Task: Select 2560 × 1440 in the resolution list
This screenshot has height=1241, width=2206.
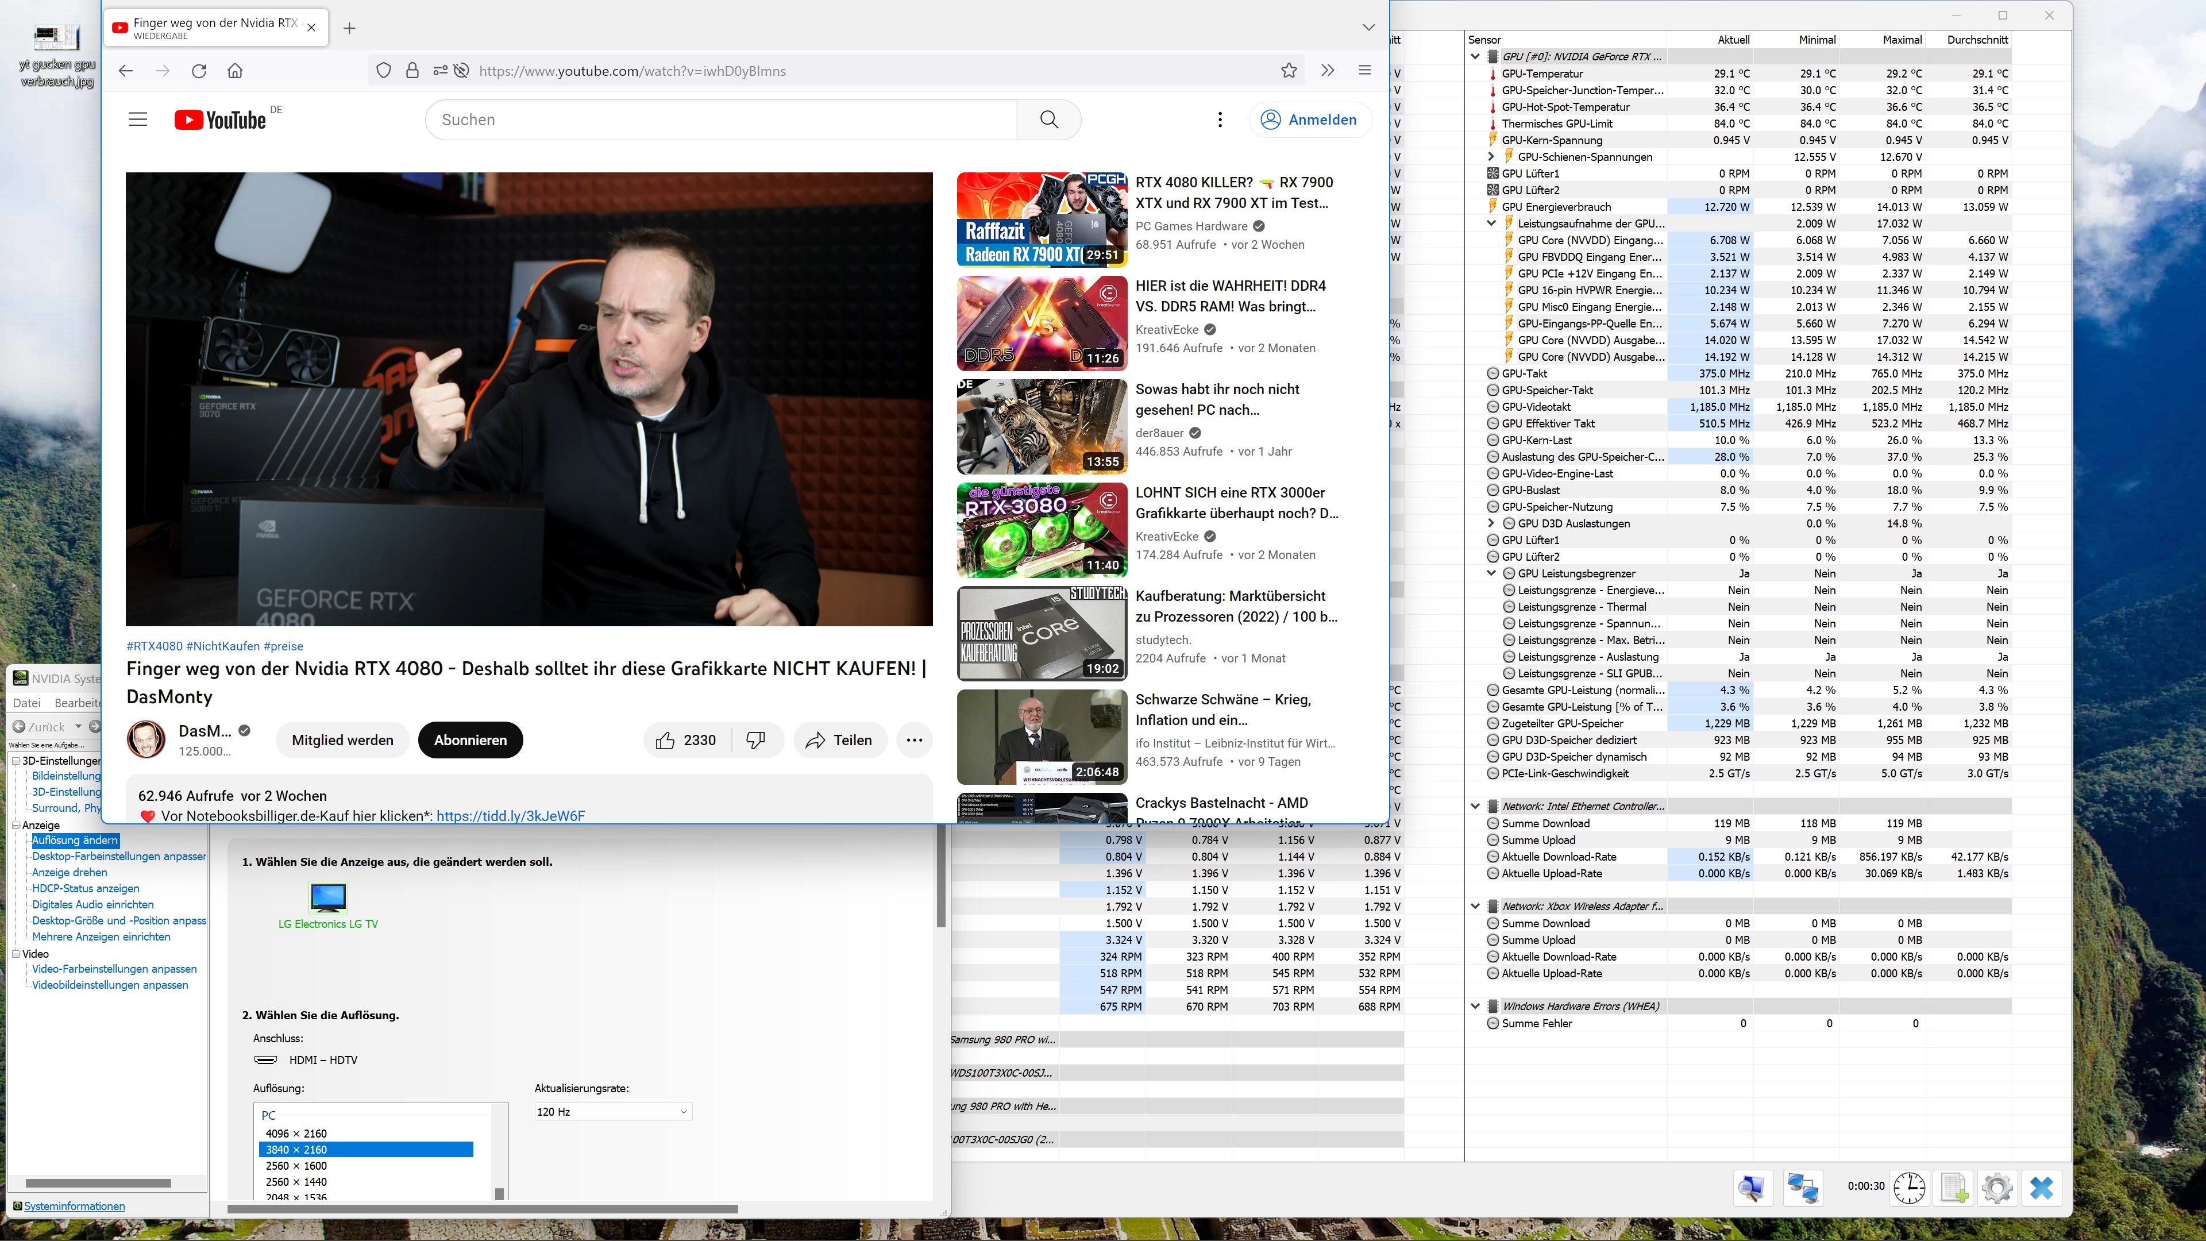Action: click(296, 1182)
